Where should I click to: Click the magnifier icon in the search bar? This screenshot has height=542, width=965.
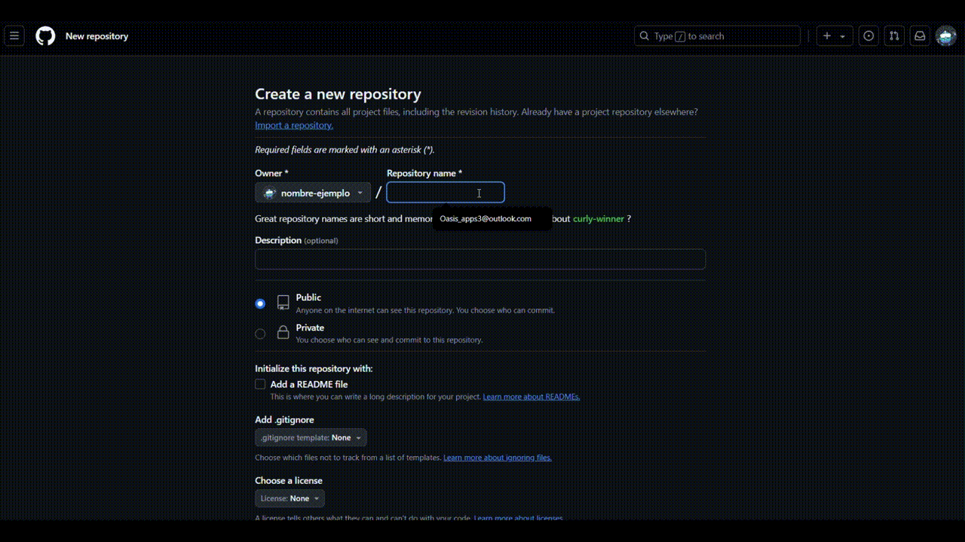tap(645, 35)
